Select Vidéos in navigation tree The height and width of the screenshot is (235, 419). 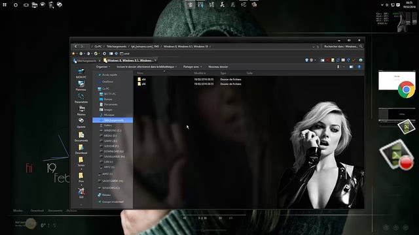[105, 125]
